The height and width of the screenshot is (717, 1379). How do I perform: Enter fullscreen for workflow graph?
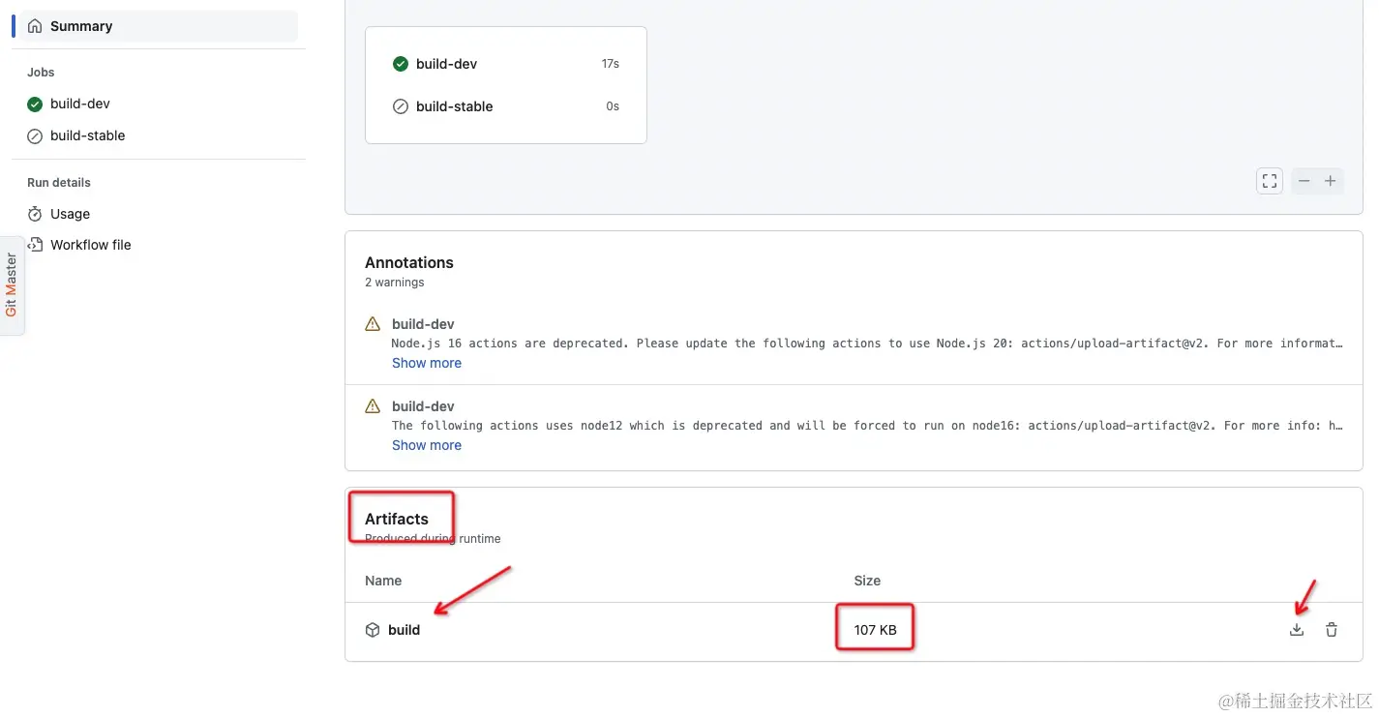(x=1270, y=181)
